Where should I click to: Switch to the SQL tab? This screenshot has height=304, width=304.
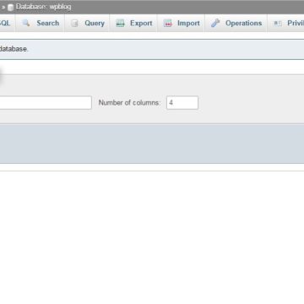5,23
